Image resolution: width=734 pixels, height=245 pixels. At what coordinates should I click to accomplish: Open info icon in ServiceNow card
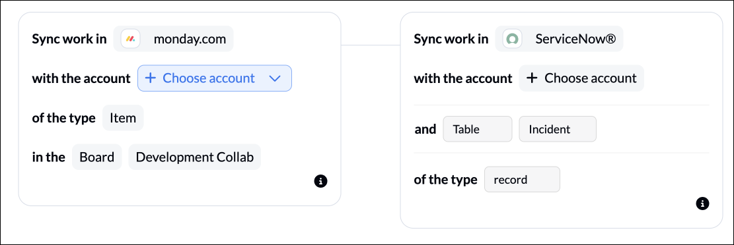click(702, 204)
